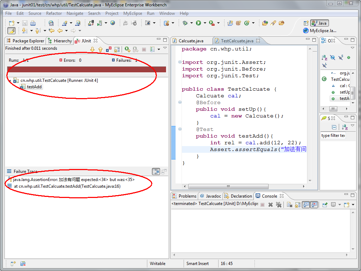Screen dimensions: 361x271
Task: Click the New Java Package icon
Action: click(239, 23)
